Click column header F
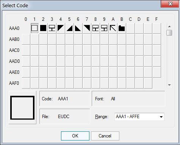This screenshot has width=180, height=145. [x=157, y=19]
